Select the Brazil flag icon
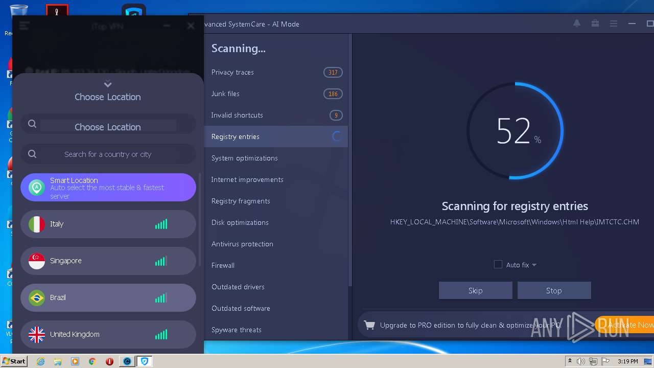The image size is (654, 368). click(x=37, y=297)
